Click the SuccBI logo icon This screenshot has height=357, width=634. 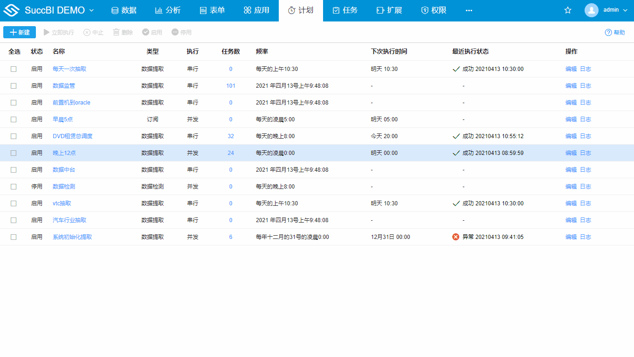click(11, 10)
